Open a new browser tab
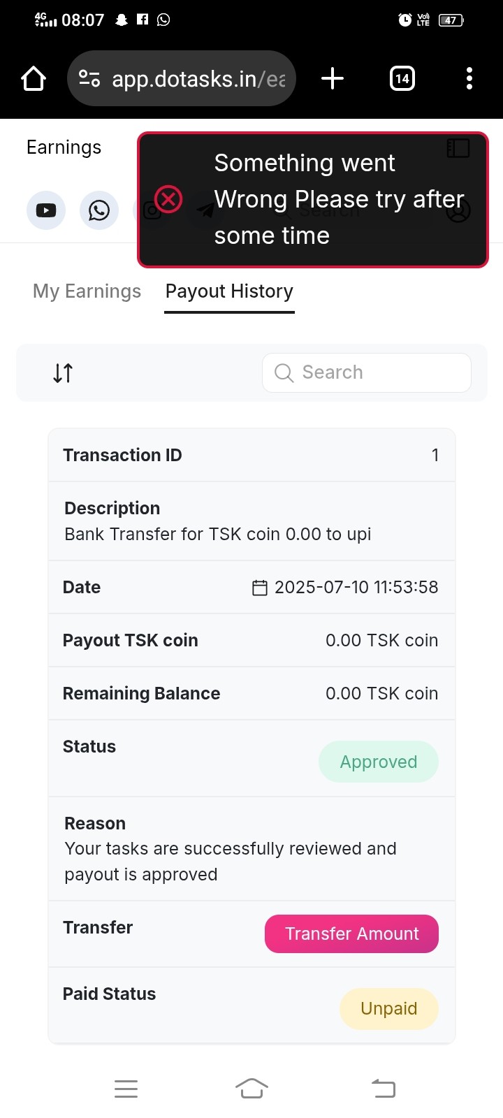The height and width of the screenshot is (1118, 503). click(333, 78)
